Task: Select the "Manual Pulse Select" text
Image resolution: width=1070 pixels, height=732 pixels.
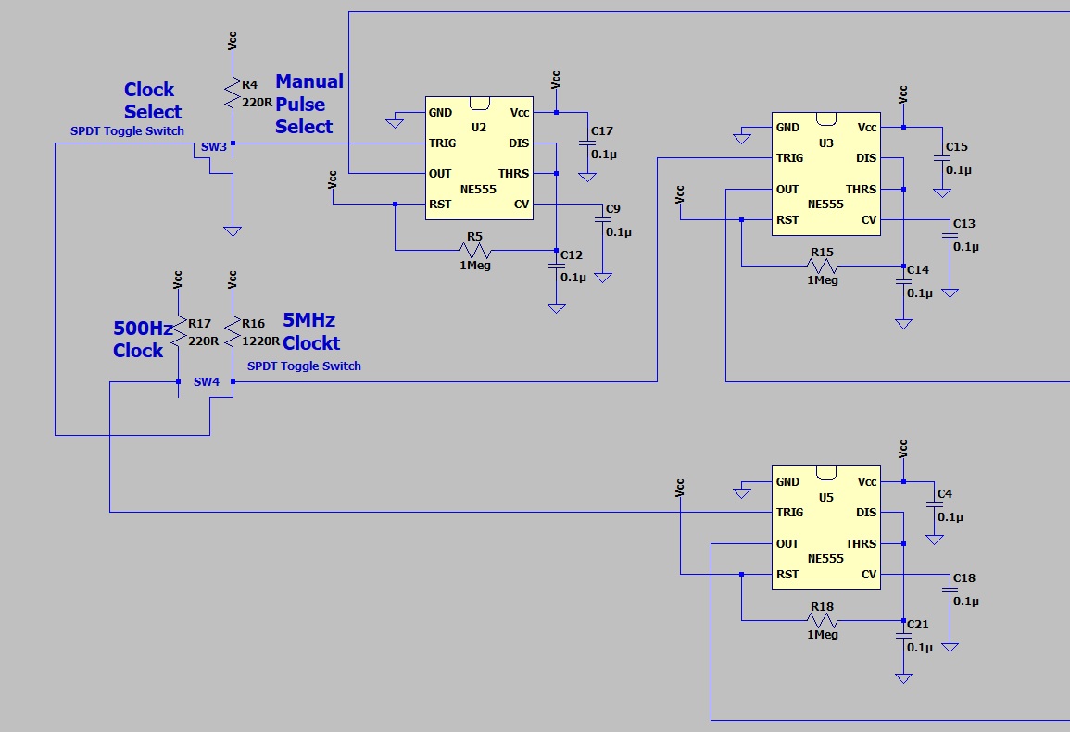Action: (308, 105)
